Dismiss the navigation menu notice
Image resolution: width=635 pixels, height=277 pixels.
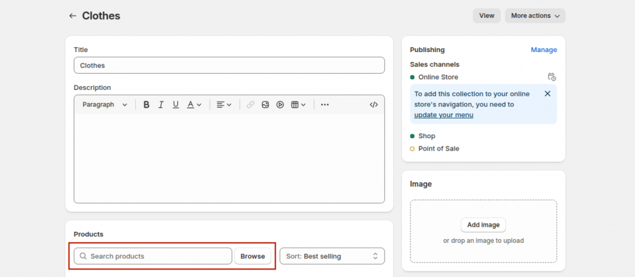coord(548,94)
